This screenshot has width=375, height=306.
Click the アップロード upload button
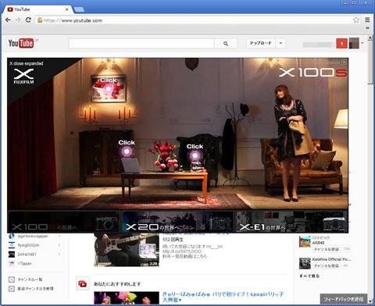[261, 43]
